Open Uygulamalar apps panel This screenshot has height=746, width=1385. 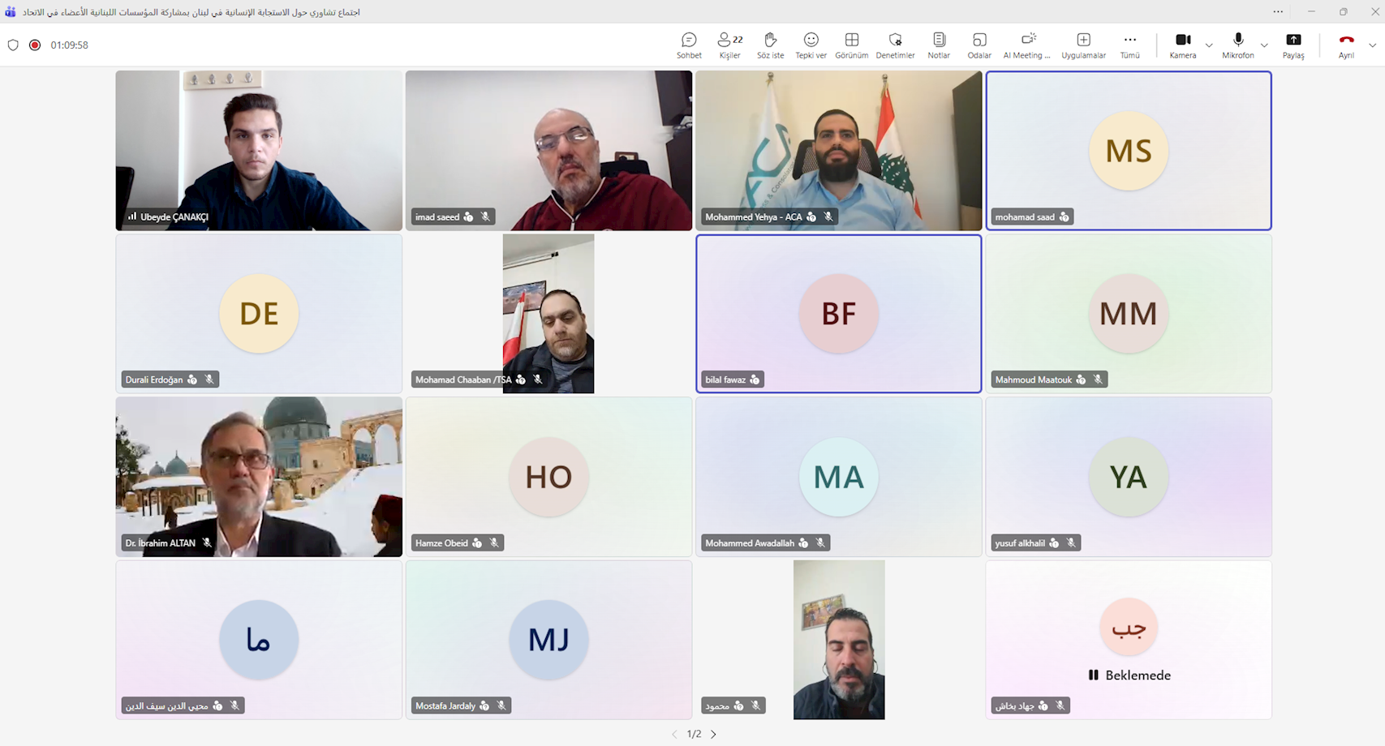click(x=1083, y=45)
